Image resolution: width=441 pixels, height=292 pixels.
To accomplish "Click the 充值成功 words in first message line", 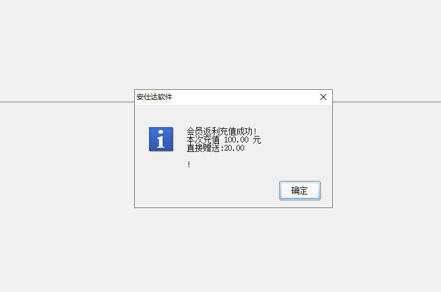I will point(236,131).
